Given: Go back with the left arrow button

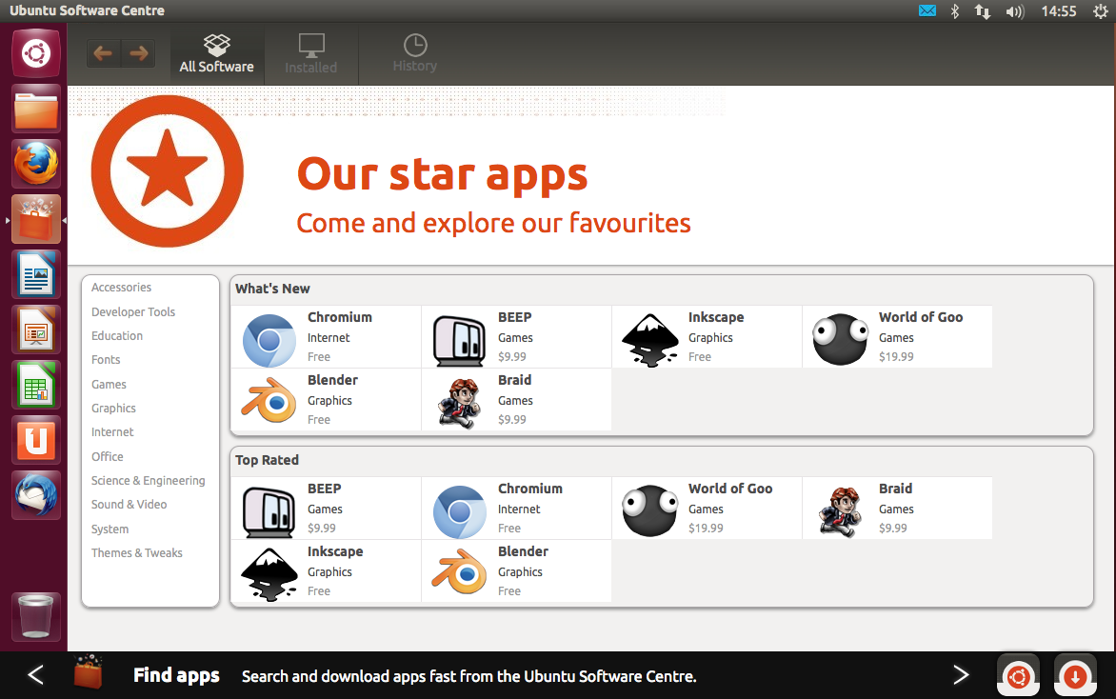Looking at the screenshot, I should (103, 53).
